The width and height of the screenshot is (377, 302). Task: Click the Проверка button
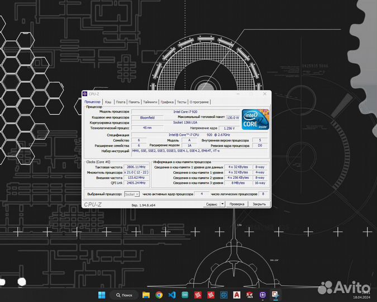pos(237,204)
